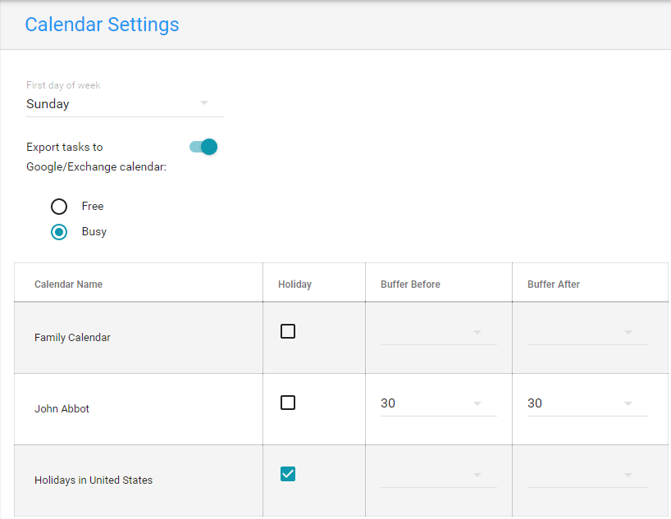Image resolution: width=671 pixels, height=519 pixels.
Task: Select the Family Calendar row name
Action: 72,337
